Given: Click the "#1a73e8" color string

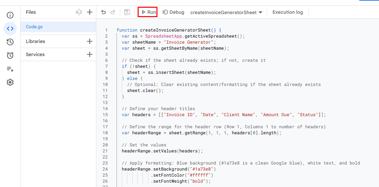Looking at the screenshot, I should point(202,169).
